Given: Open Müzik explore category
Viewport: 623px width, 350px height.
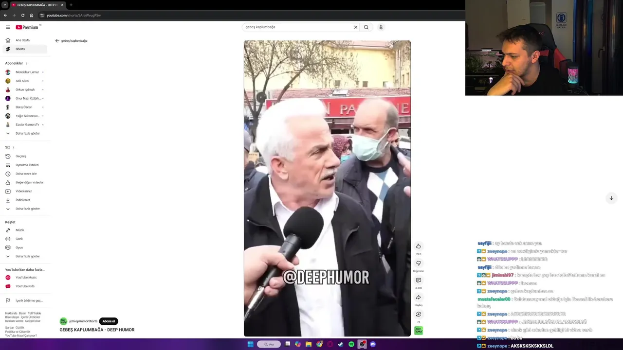Looking at the screenshot, I should coord(24,230).
